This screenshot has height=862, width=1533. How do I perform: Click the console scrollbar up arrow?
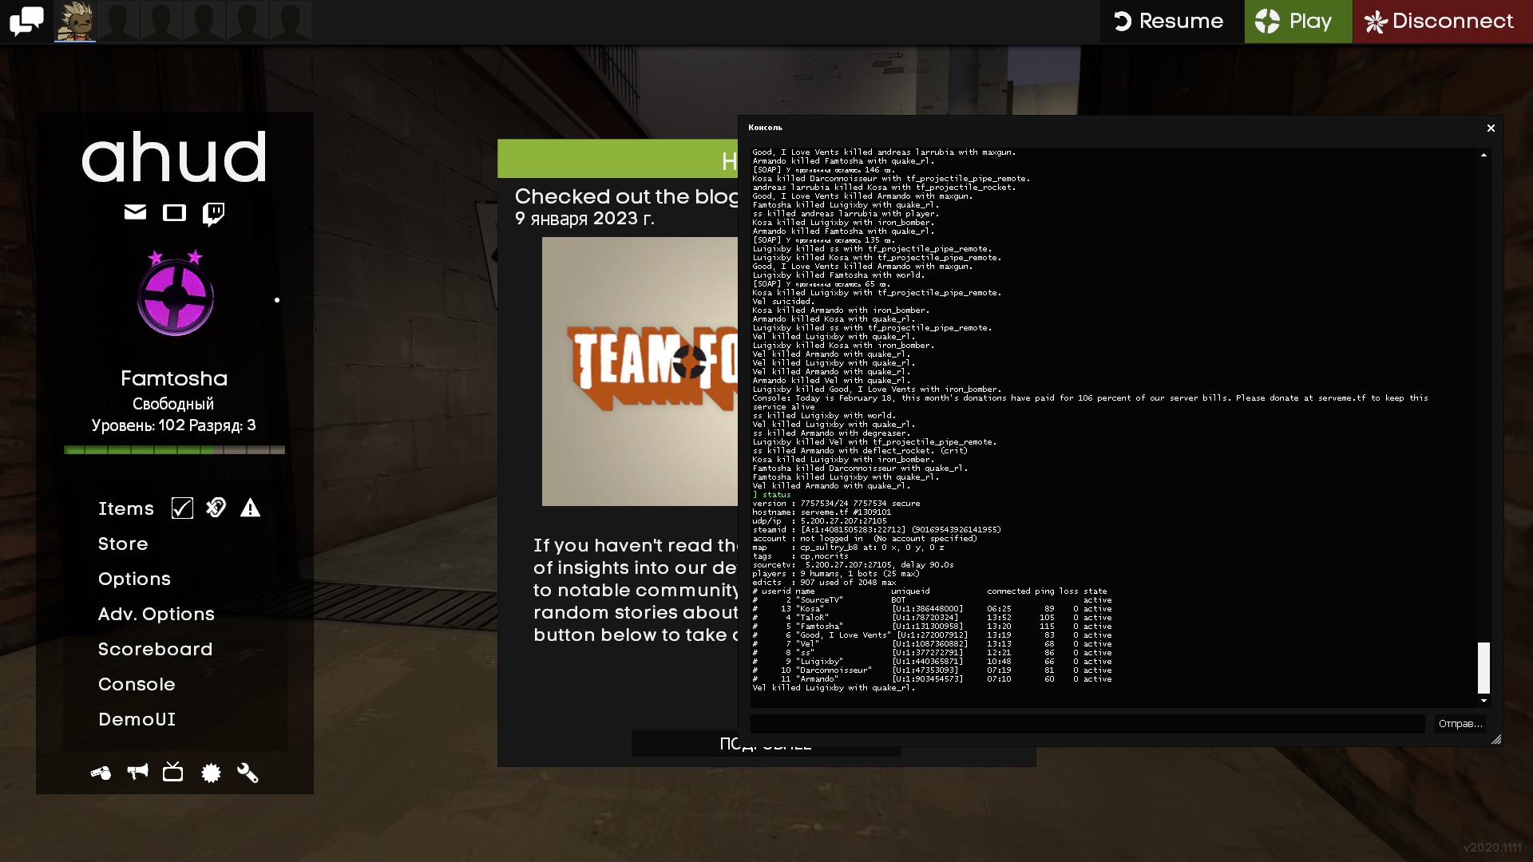pyautogui.click(x=1483, y=155)
